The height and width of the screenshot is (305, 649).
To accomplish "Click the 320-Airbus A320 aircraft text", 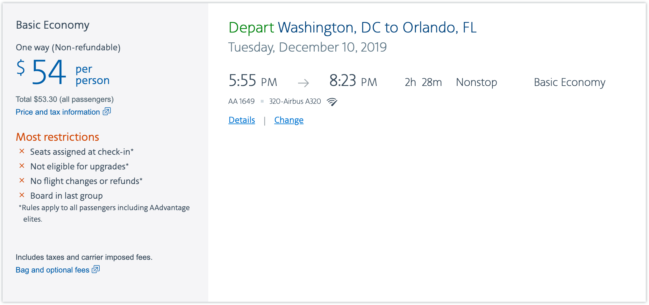I will coord(295,101).
